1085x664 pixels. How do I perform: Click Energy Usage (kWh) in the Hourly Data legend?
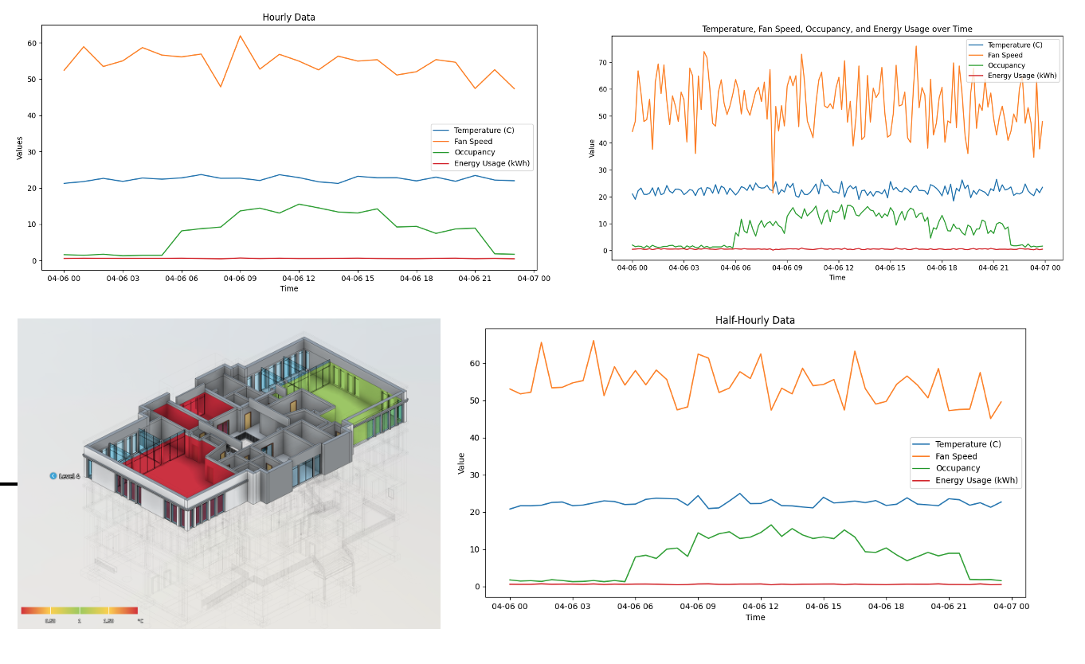[x=492, y=163]
